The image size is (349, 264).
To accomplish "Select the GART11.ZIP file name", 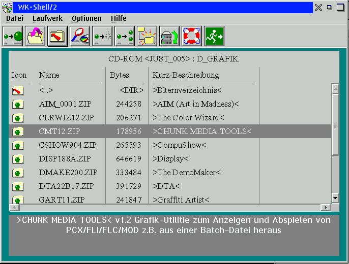I will click(x=62, y=200).
